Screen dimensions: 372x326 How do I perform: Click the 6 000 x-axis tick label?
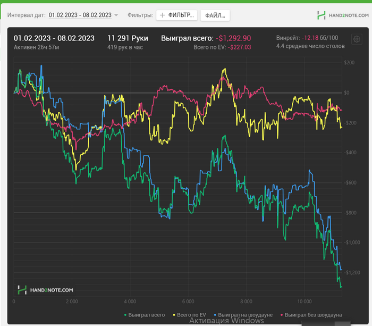pyautogui.click(x=188, y=302)
